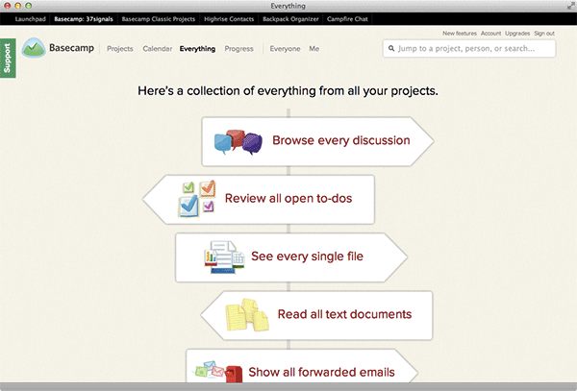Open Backpack Organizer tab
This screenshot has width=577, height=391.
pyautogui.click(x=290, y=19)
